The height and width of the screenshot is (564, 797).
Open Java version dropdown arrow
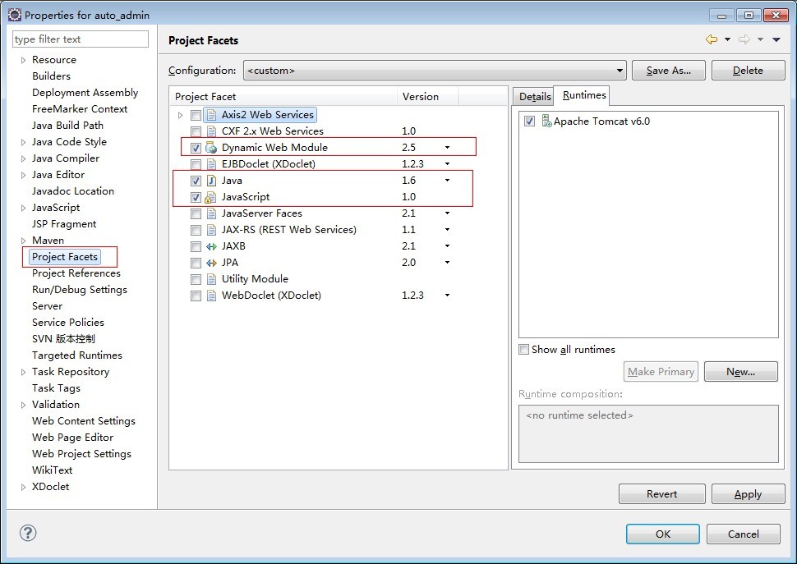click(x=447, y=181)
